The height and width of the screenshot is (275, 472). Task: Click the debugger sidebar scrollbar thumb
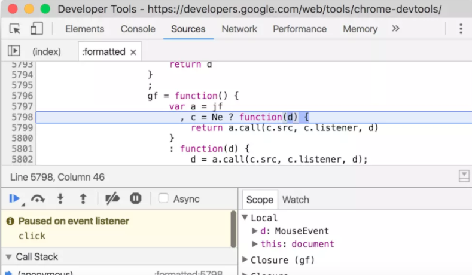pos(233,230)
